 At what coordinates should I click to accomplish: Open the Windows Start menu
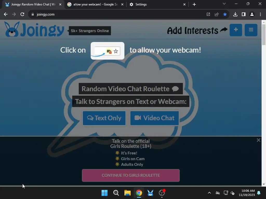[104, 193]
